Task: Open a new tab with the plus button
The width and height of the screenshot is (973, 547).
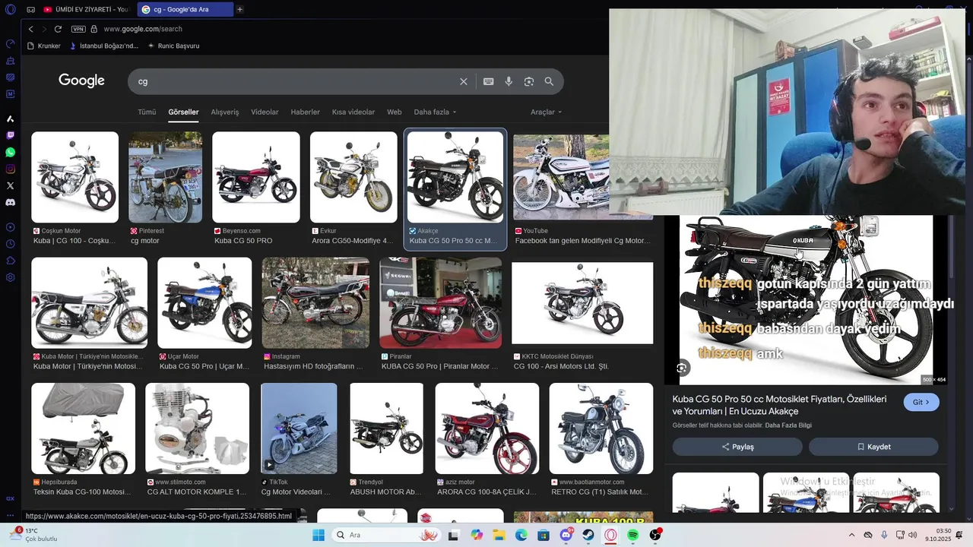Action: pyautogui.click(x=239, y=10)
